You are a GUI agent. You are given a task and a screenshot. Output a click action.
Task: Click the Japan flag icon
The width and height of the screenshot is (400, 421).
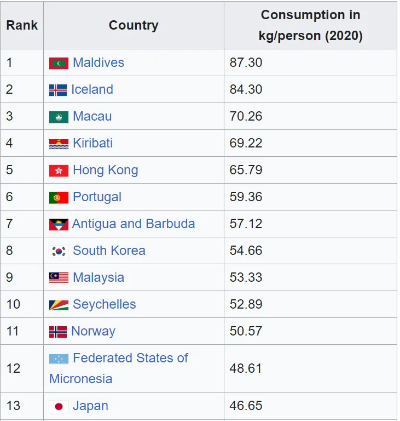[x=59, y=407]
